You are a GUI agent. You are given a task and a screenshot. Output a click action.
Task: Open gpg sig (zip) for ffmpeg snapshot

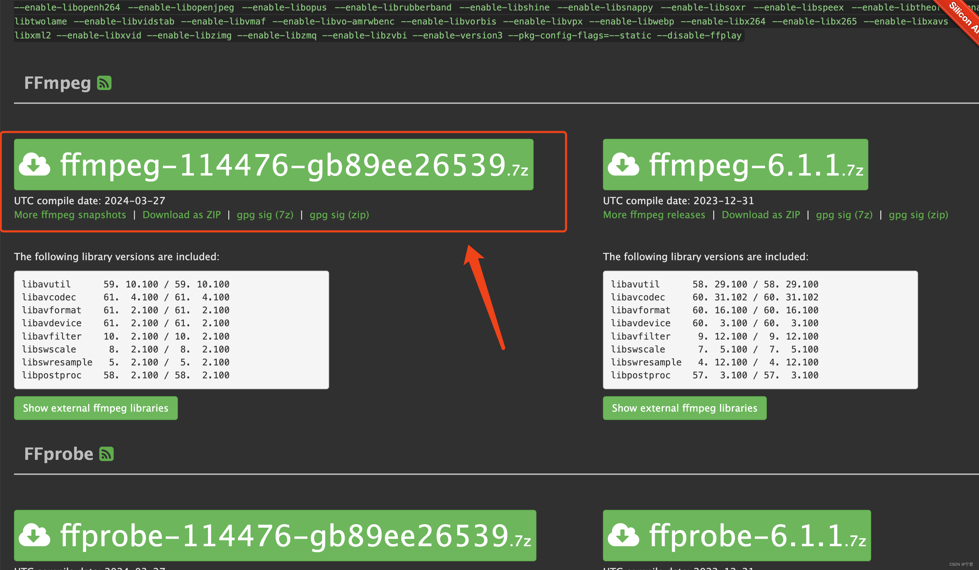point(339,215)
